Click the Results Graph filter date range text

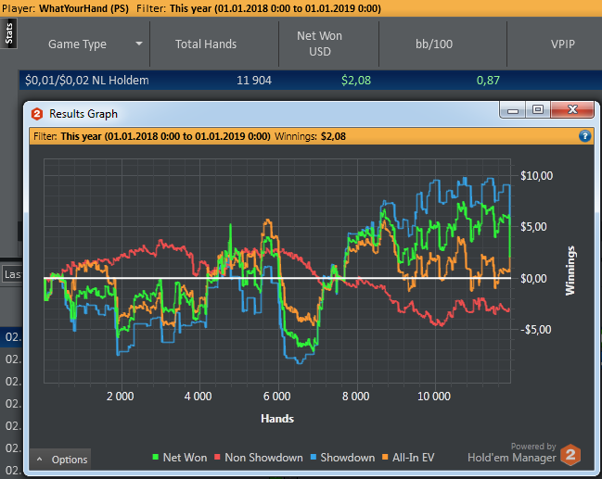(x=165, y=136)
